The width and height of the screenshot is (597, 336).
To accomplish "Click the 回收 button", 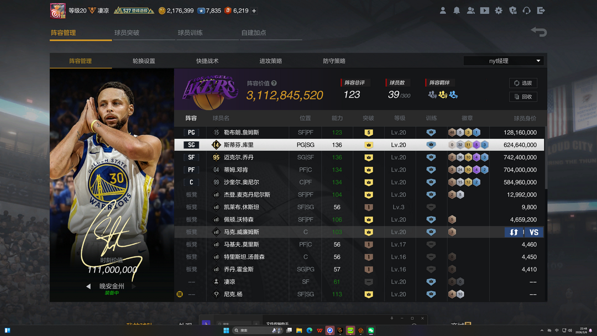I will (x=523, y=97).
